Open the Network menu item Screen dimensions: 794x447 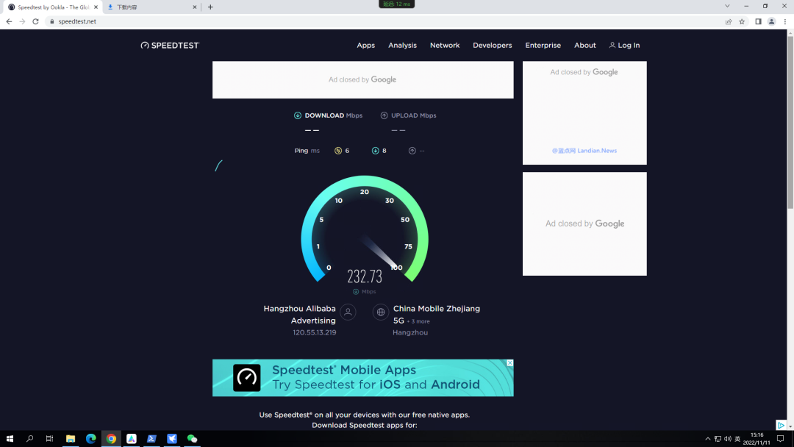445,45
